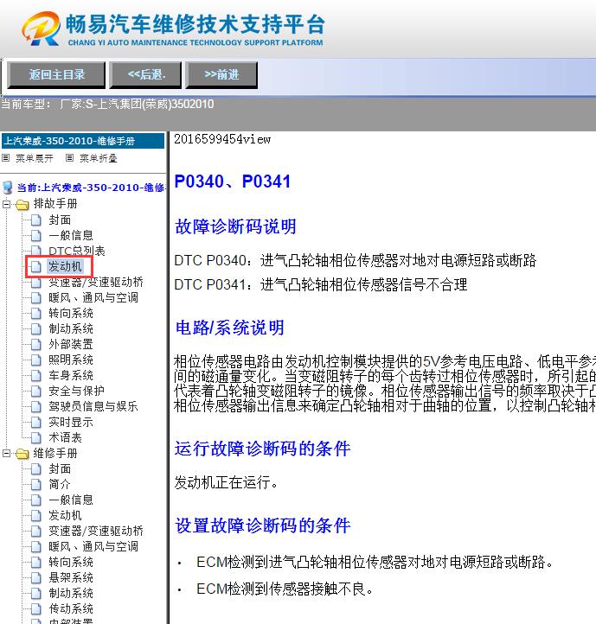Open 转向系统 under 排故手册
Image resolution: width=596 pixels, height=624 pixels.
(71, 313)
